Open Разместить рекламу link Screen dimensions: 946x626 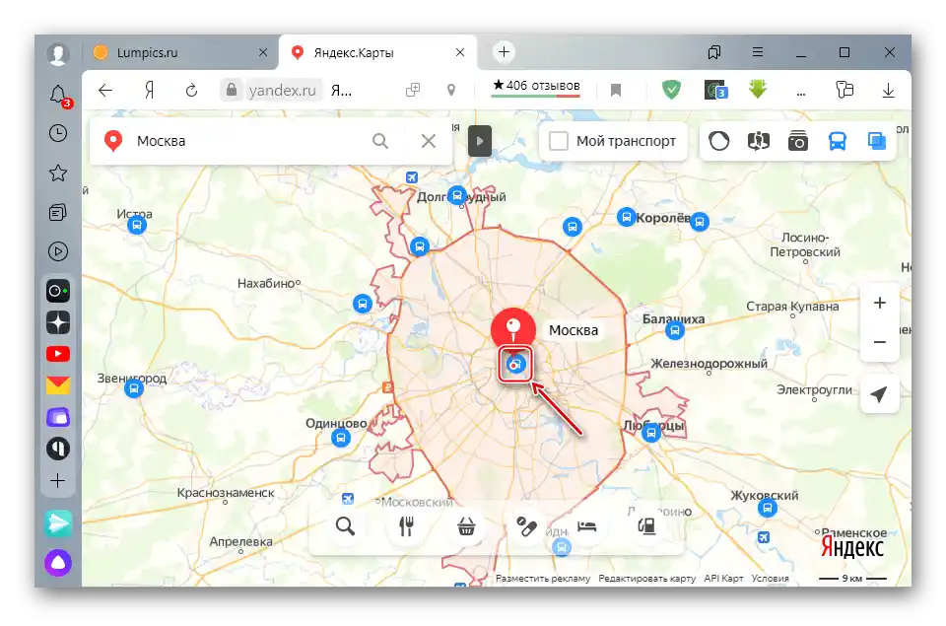pos(543,579)
